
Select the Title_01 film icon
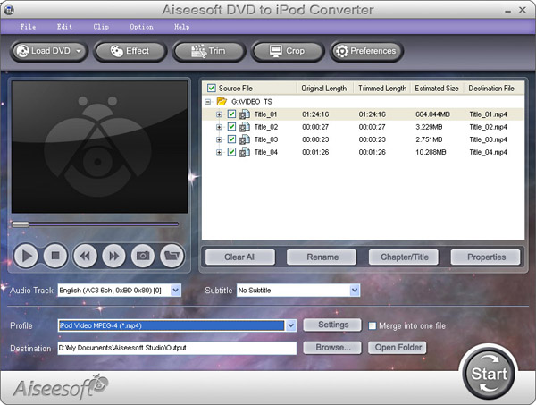(245, 114)
